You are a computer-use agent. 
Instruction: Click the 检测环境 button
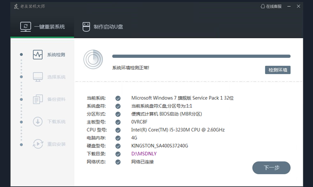pyautogui.click(x=278, y=70)
